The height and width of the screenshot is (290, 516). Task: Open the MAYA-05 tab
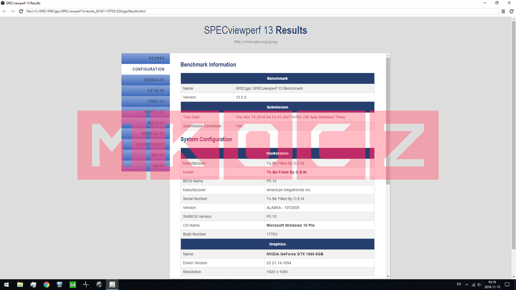[x=146, y=123]
